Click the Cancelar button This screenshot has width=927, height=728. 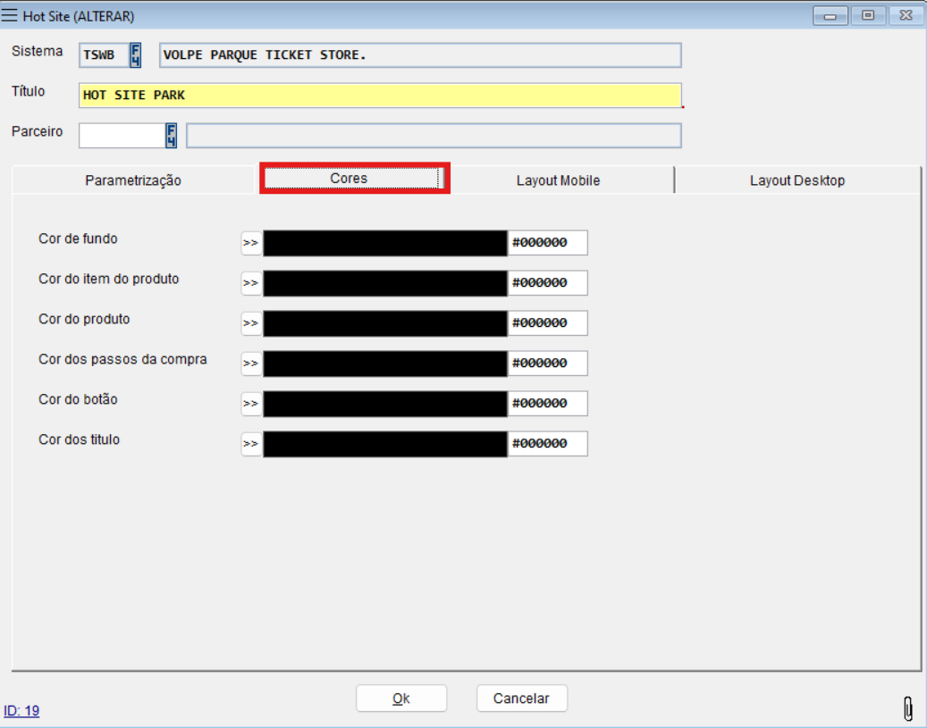(x=521, y=699)
